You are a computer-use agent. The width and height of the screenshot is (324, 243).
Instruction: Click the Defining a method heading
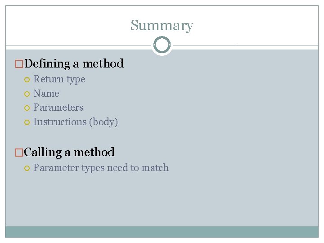tap(74, 64)
